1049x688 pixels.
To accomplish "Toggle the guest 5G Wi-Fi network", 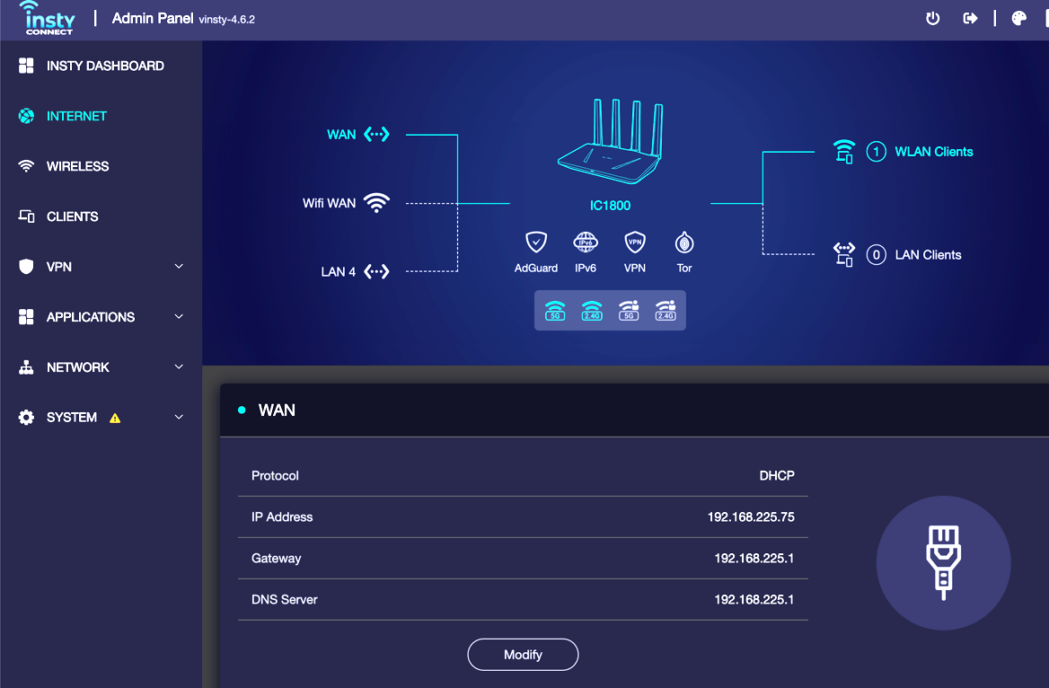I will (x=629, y=310).
